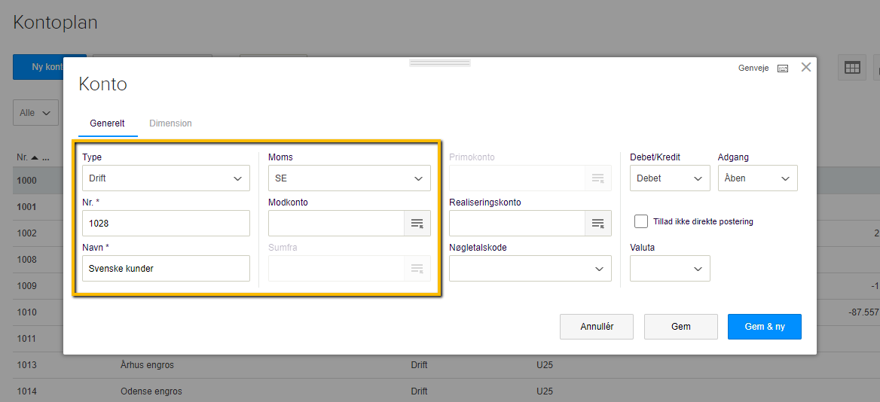This screenshot has height=402, width=880.
Task: Open the Valuta currency dropdown
Action: pos(670,269)
